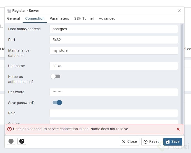Click the Username text field
The height and width of the screenshot is (153, 191).
pyautogui.click(x=114, y=66)
